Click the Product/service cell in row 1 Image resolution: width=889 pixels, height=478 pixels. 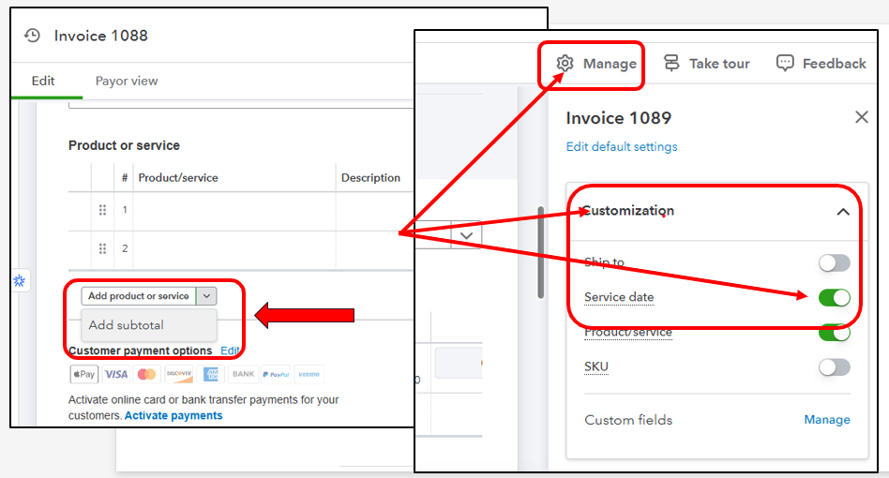coord(234,211)
